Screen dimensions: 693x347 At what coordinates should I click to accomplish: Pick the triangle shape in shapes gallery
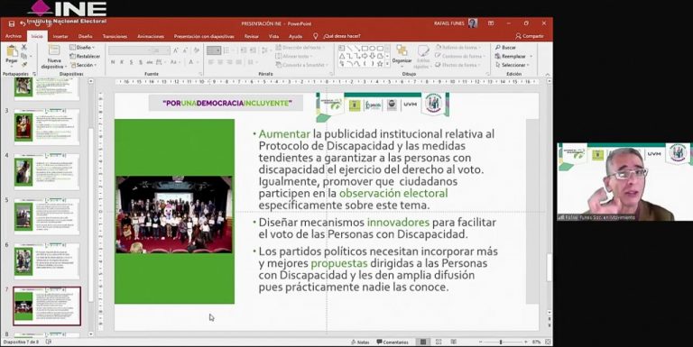coord(342,56)
